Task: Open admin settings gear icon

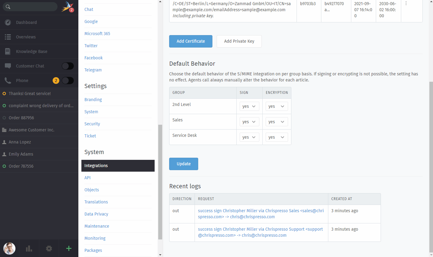Action: pyautogui.click(x=49, y=249)
